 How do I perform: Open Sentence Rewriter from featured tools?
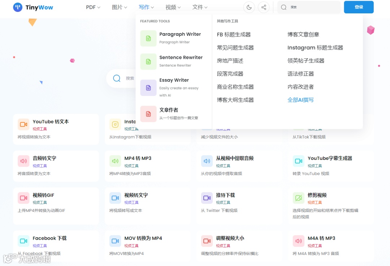pyautogui.click(x=181, y=57)
